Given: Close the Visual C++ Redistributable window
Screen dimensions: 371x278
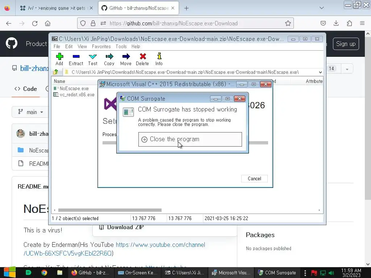Looking at the screenshot, I should point(266,84).
